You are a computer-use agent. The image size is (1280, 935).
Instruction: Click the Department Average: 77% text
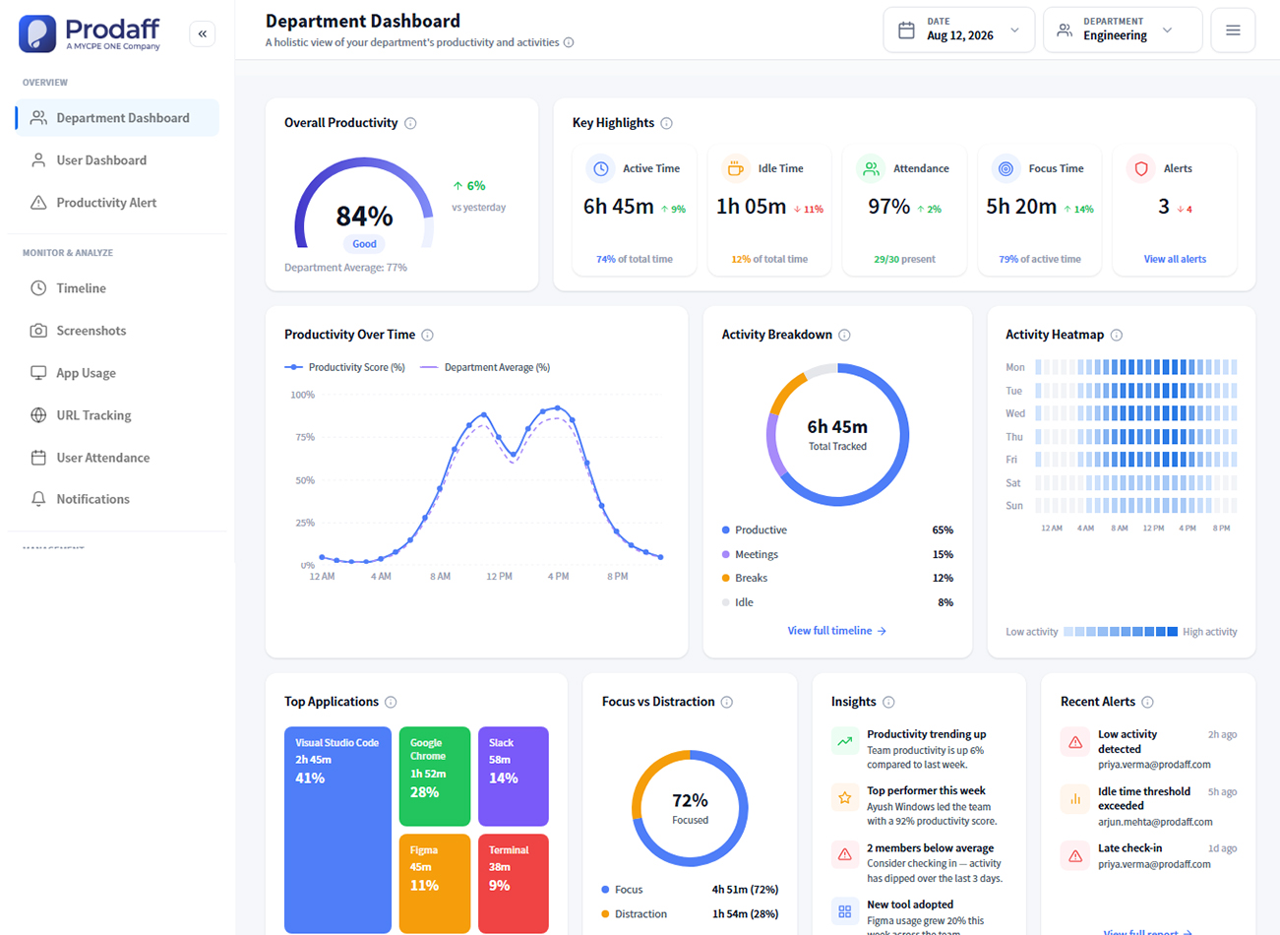(345, 268)
